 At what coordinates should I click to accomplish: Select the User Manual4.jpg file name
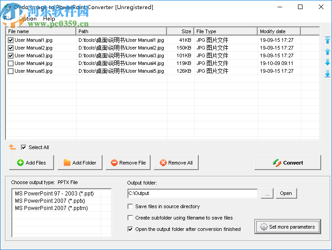coord(34,63)
